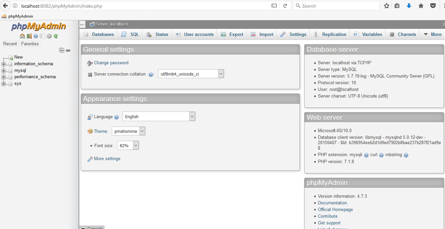Open the Status tab
The width and height of the screenshot is (445, 229).
click(x=157, y=34)
